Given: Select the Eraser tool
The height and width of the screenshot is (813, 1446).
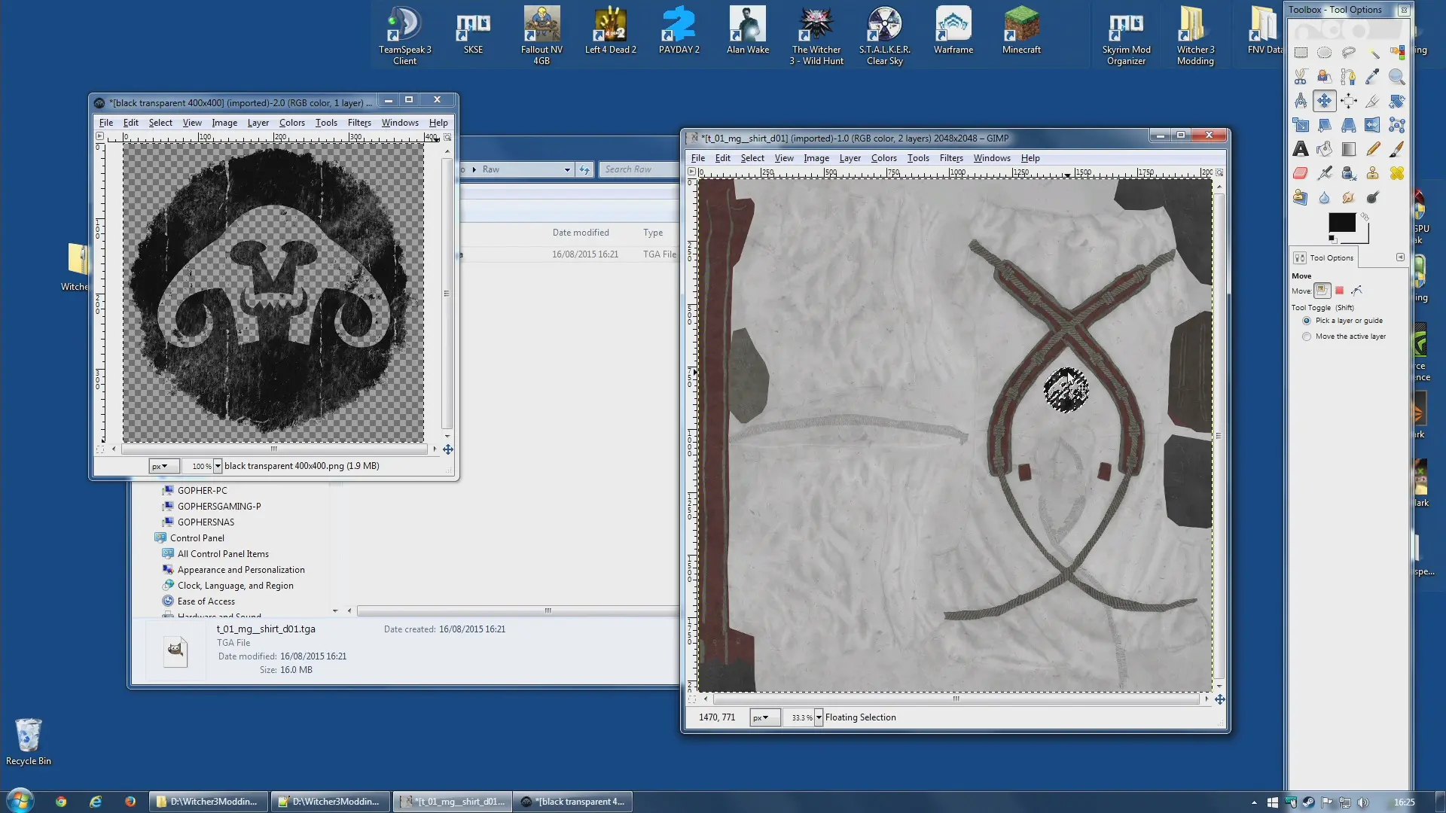Looking at the screenshot, I should pyautogui.click(x=1301, y=173).
